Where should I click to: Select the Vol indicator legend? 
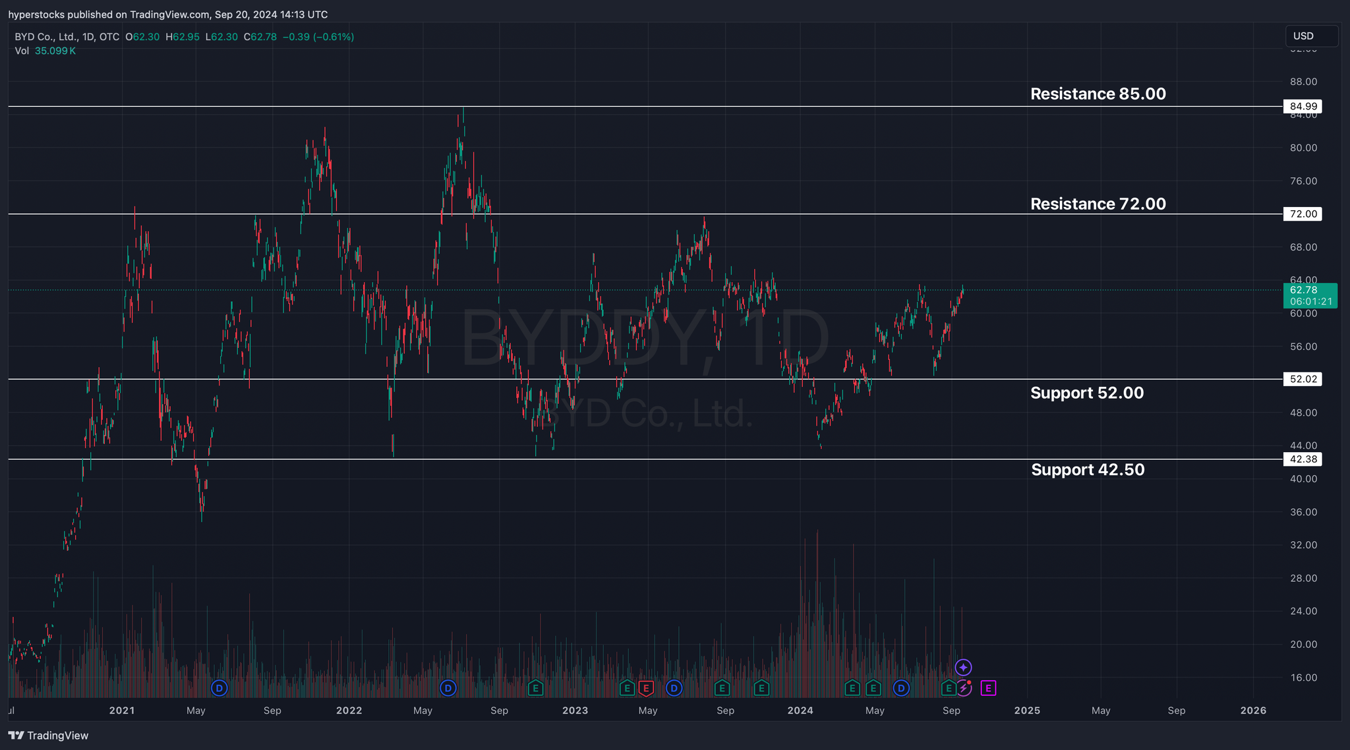(x=22, y=51)
